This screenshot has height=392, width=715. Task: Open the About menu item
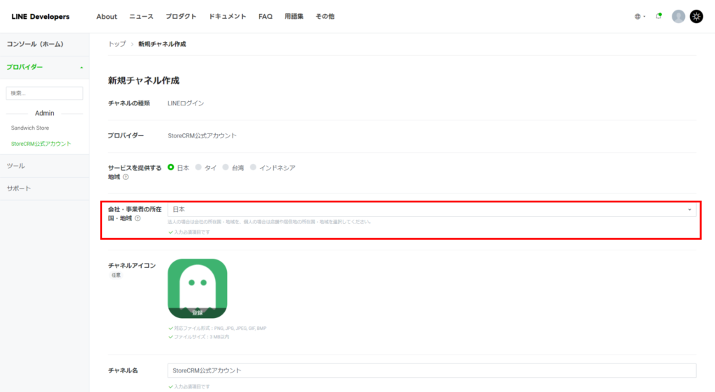107,16
